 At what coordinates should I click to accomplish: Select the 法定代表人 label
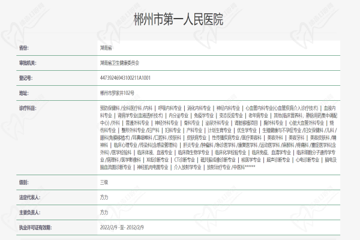(29, 197)
